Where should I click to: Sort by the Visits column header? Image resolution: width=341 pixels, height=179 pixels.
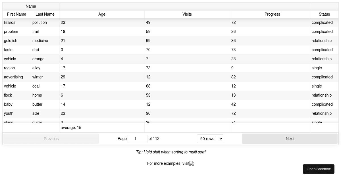click(187, 14)
